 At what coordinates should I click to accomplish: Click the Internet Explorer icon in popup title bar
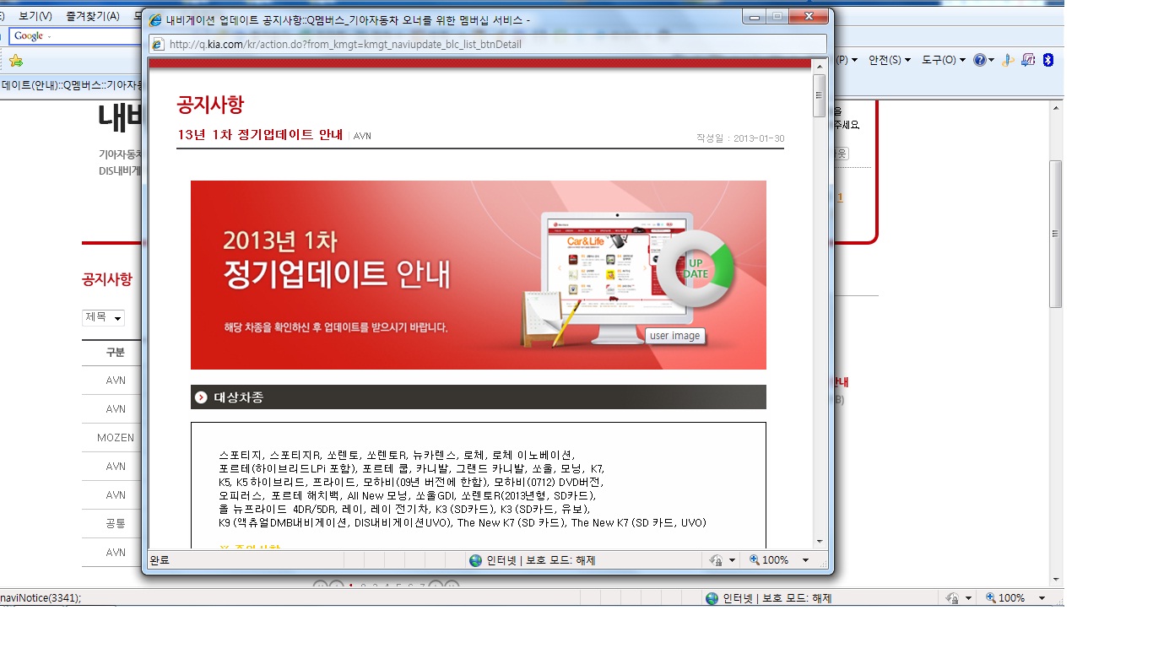pyautogui.click(x=155, y=19)
